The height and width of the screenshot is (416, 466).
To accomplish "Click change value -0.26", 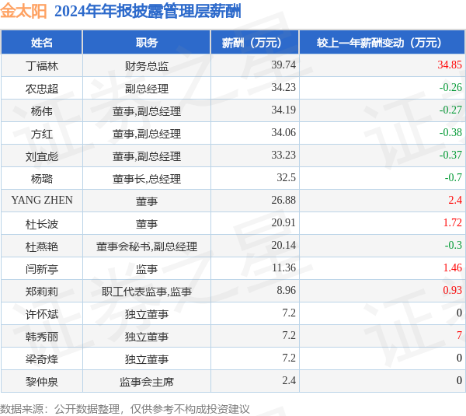I will point(450,87).
